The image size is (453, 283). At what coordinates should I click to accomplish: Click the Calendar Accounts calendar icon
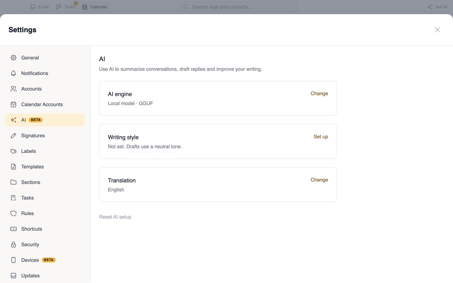[x=13, y=104]
